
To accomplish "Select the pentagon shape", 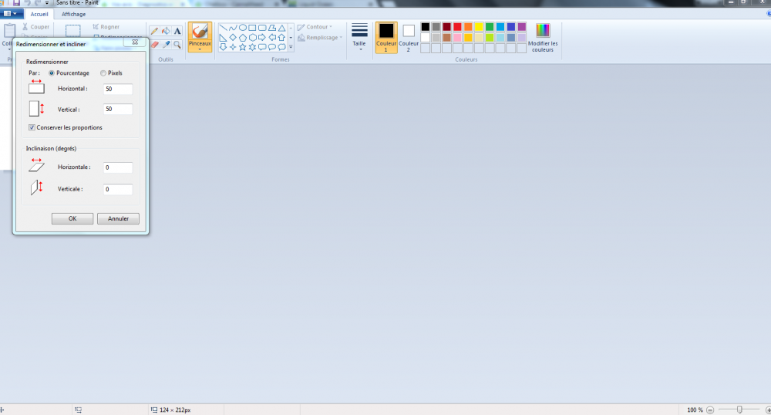I will pyautogui.click(x=242, y=37).
